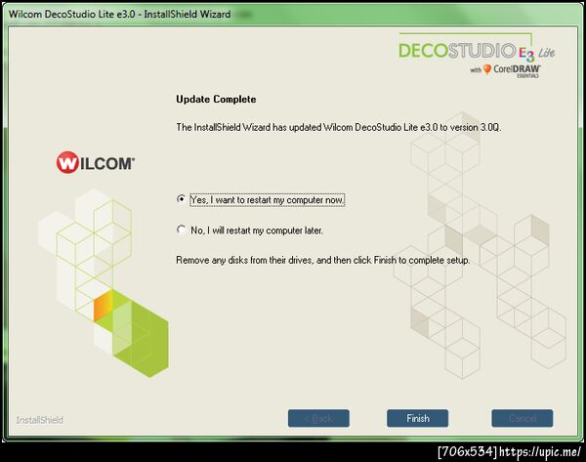Image resolution: width=586 pixels, height=462 pixels.
Task: Click the greyed-out Back button
Action: 318,418
